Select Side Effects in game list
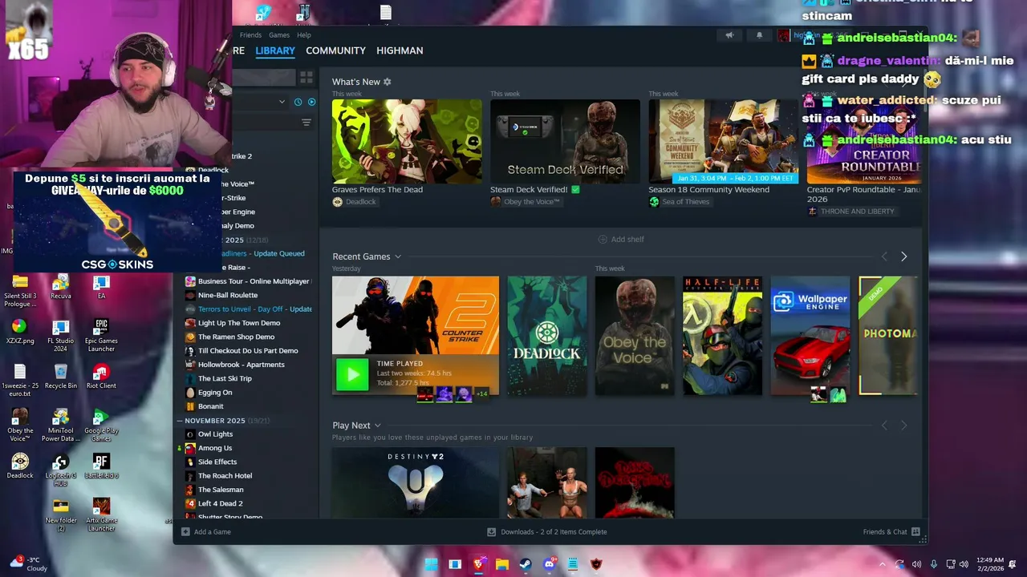Viewport: 1027px width, 577px height. point(210,462)
